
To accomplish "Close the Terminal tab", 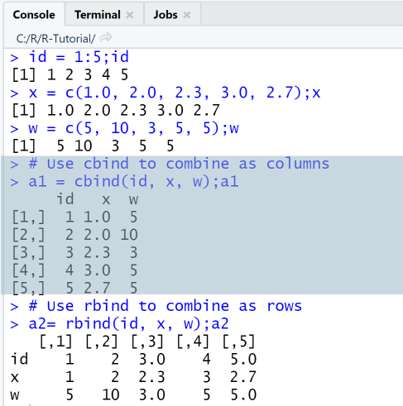I will [130, 15].
